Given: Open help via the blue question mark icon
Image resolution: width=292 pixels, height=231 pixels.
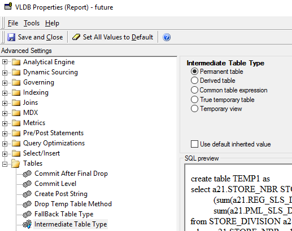Looking at the screenshot, I should pyautogui.click(x=167, y=37).
